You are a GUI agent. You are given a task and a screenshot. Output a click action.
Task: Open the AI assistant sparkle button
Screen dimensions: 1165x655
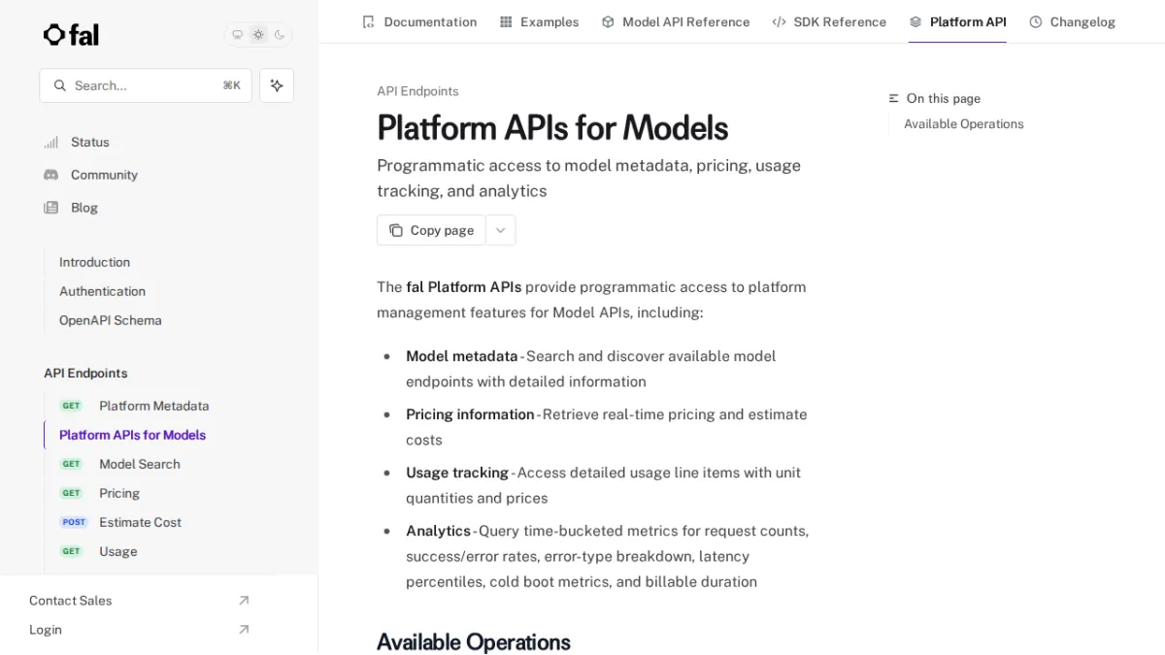(x=277, y=85)
